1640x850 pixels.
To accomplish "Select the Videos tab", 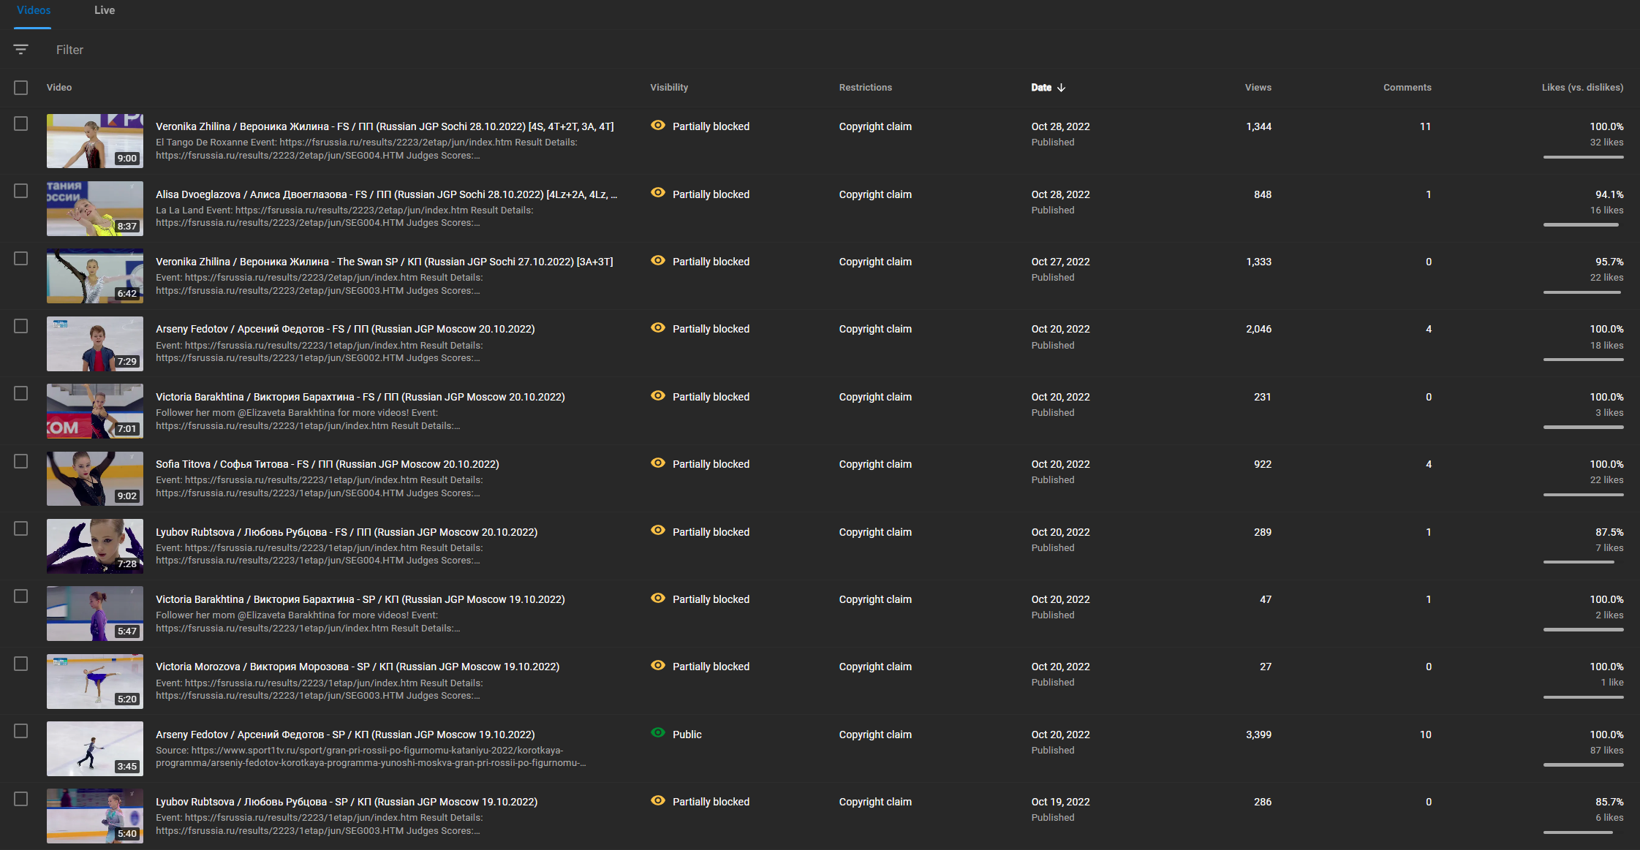I will [34, 10].
